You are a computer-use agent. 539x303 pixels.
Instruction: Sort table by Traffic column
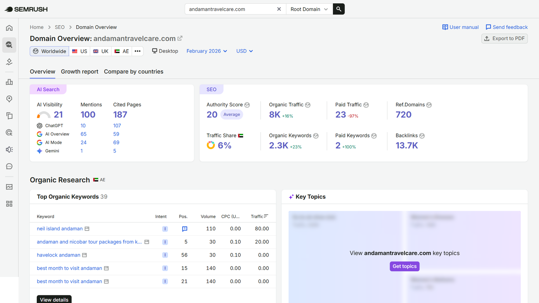259,216
